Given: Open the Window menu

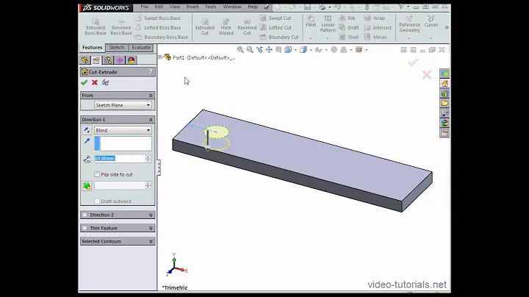Looking at the screenshot, I should 232,7.
